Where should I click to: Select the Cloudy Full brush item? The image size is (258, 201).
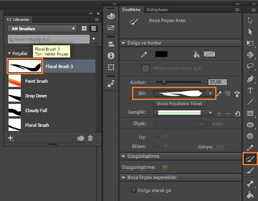[52, 110]
